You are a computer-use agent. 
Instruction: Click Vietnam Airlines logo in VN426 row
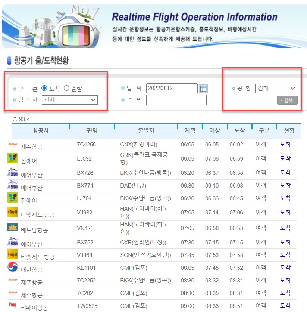pyautogui.click(x=13, y=227)
